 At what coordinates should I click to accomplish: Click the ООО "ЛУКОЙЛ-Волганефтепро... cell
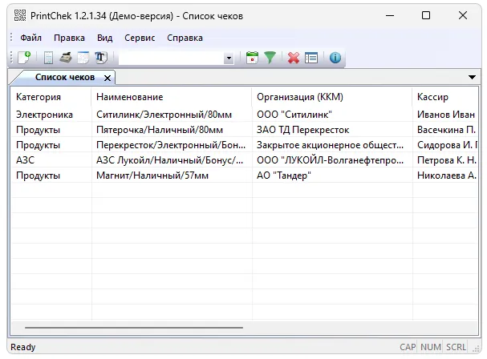tap(332, 160)
